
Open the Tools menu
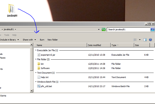coord(7,35)
